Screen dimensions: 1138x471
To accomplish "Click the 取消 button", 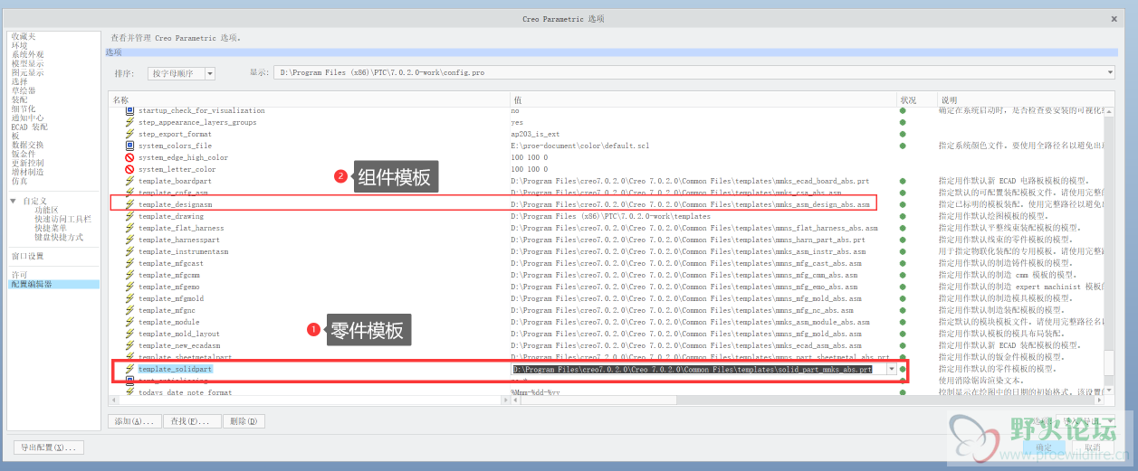I will pos(1093,447).
